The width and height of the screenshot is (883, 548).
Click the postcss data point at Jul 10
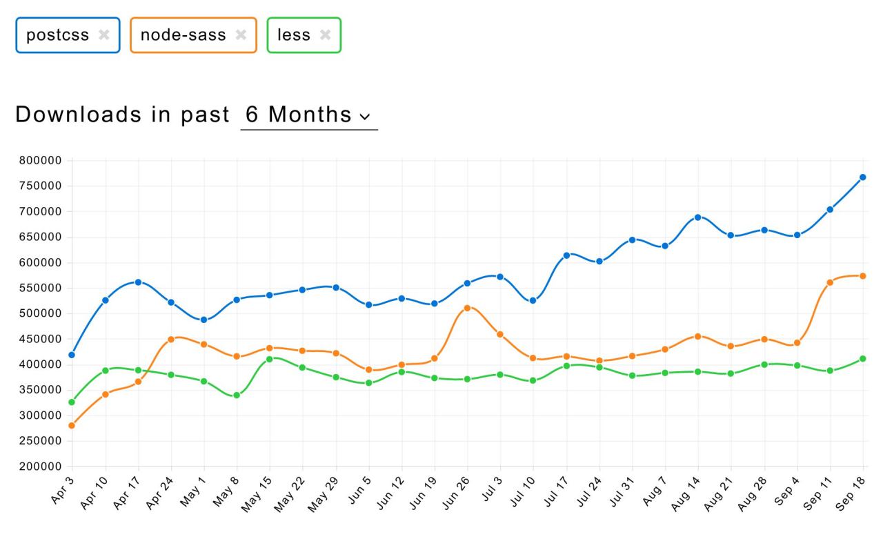coord(533,301)
